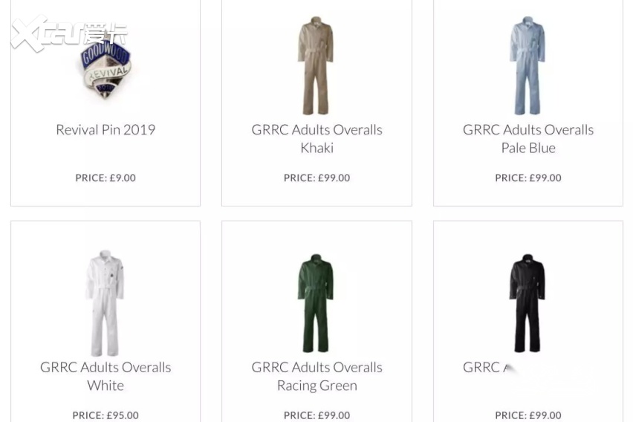Screen dimensions: 633x422
Task: Open the Revival Pin 2019 product image
Action: click(x=105, y=69)
